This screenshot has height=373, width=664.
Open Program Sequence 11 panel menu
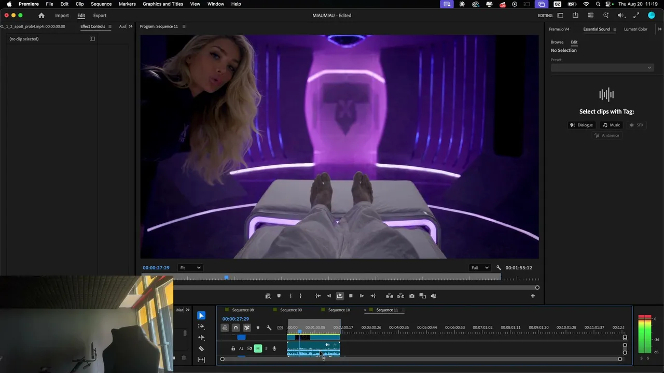click(x=184, y=26)
